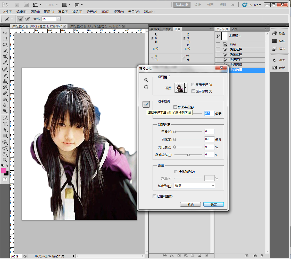Select the Clone Stamp tool

(5, 81)
